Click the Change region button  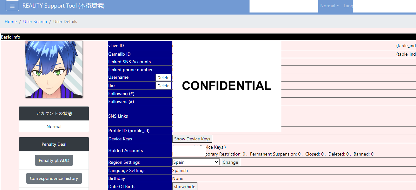230,162
